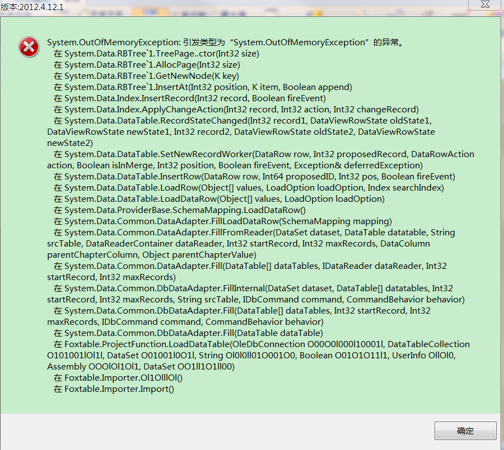Click the Foxtable.ProjectFunction.LoadDataTable stack line
Viewport: 504px width, 450px height.
pyautogui.click(x=258, y=356)
